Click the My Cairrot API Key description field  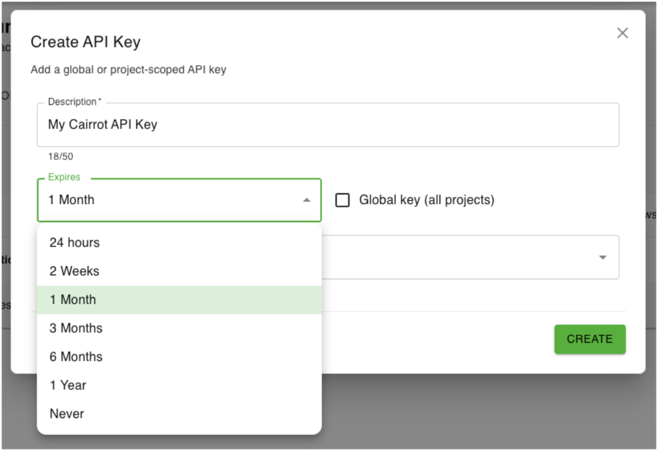pos(328,124)
